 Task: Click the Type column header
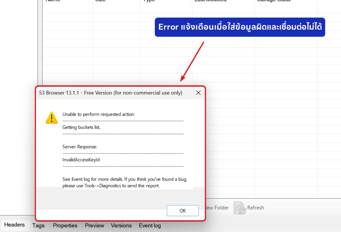(x=149, y=1)
